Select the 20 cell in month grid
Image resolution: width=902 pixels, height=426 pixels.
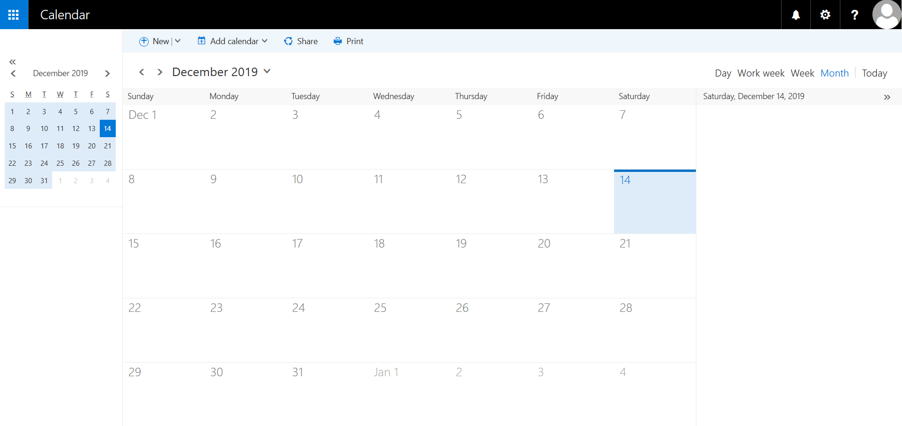573,266
